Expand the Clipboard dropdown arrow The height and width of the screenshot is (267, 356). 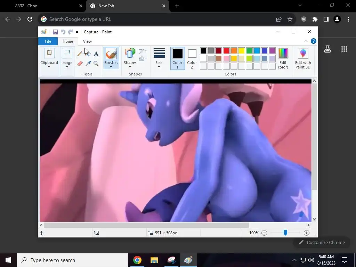pyautogui.click(x=49, y=67)
